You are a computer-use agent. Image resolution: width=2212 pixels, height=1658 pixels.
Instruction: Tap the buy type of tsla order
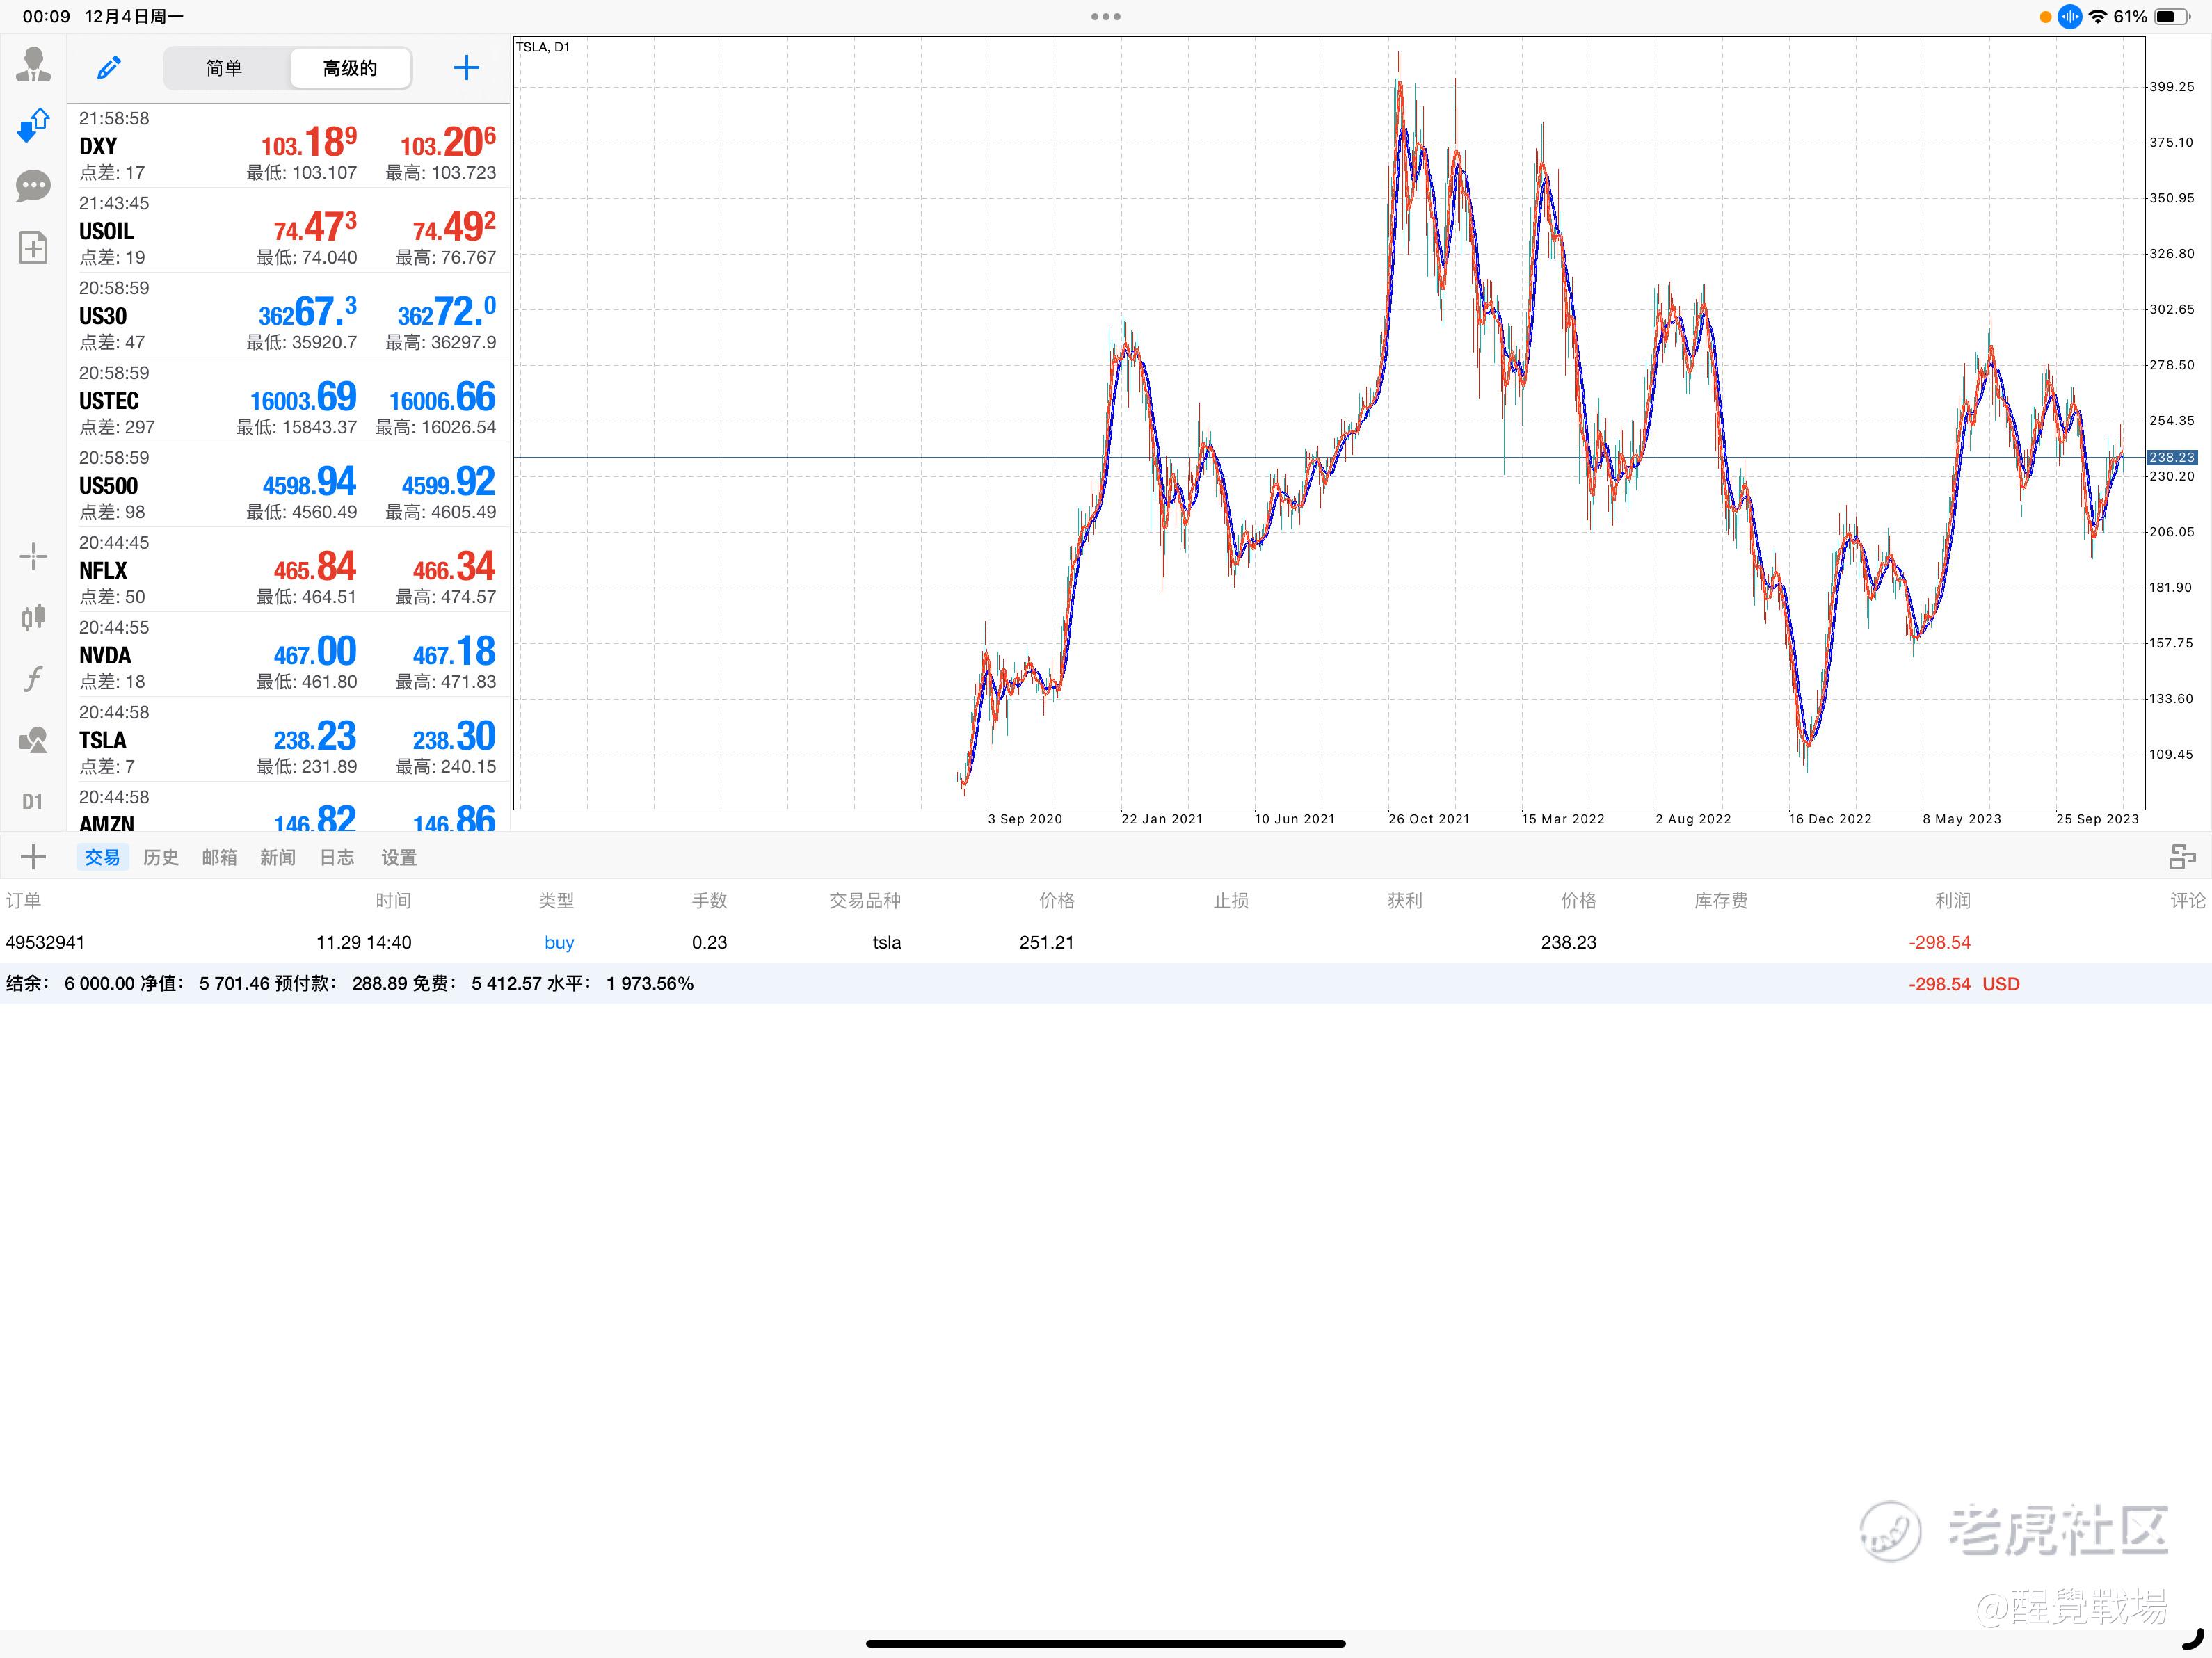[559, 943]
